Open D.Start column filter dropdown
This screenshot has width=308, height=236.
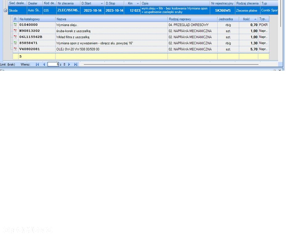click(x=102, y=3)
